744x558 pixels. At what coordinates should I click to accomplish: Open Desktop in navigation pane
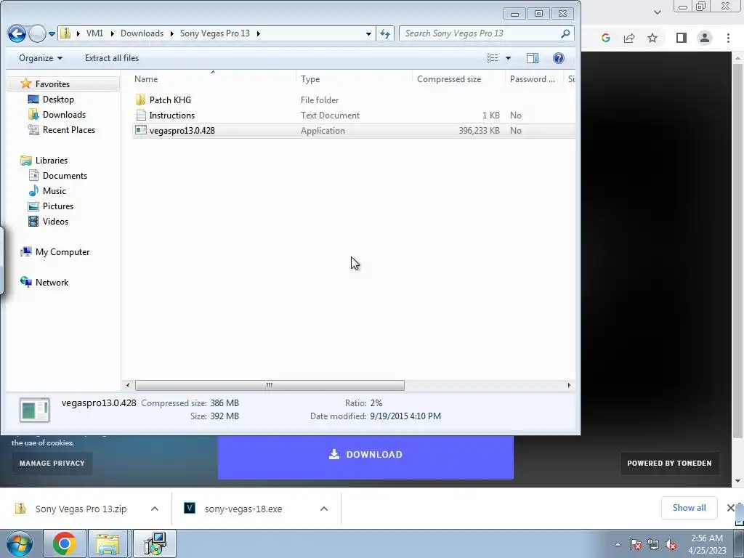[58, 99]
